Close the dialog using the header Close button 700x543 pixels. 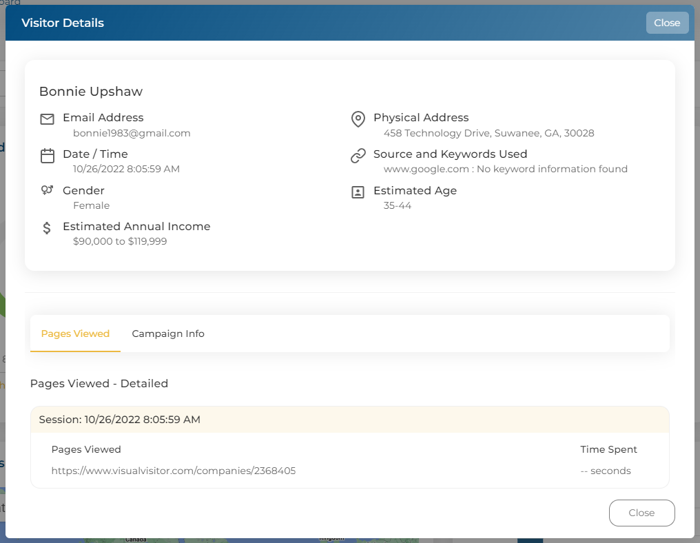667,23
